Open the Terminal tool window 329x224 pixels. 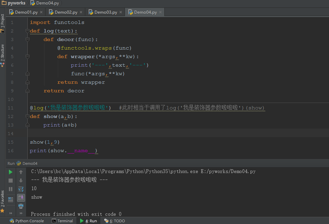63,221
